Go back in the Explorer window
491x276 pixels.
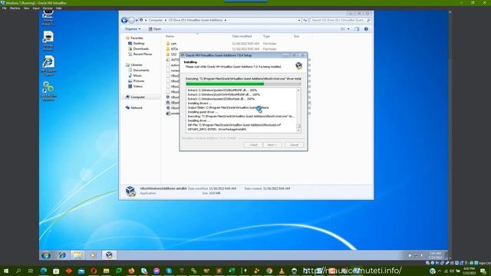124,21
